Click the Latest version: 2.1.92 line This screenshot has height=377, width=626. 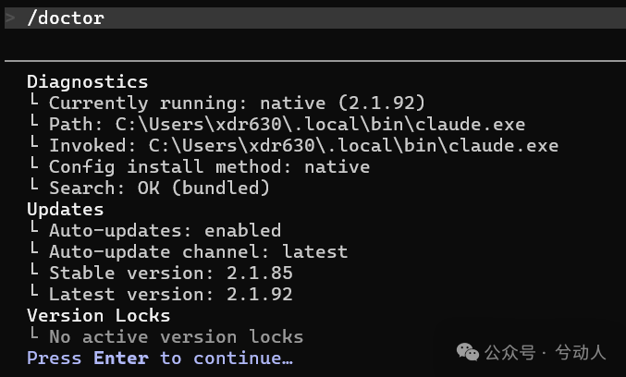pos(170,294)
